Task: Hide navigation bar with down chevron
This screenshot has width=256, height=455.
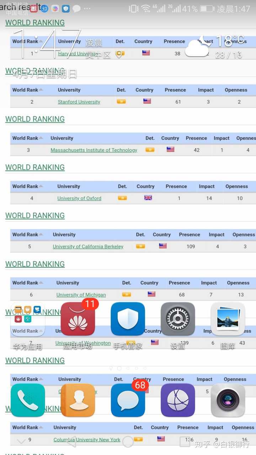Action: pos(21,442)
